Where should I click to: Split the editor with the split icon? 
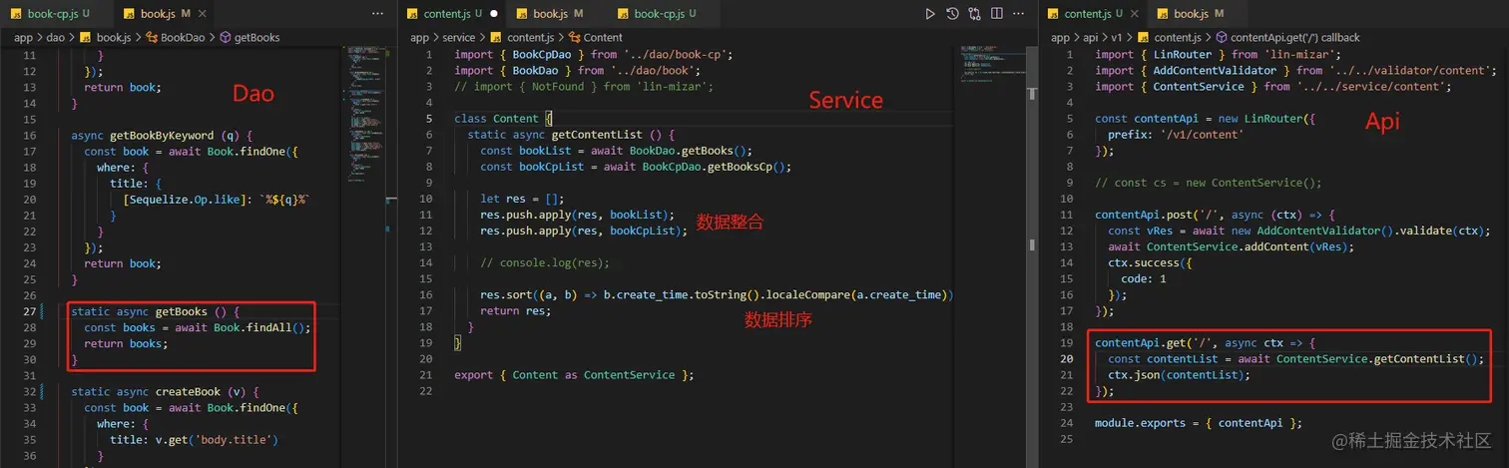[996, 14]
